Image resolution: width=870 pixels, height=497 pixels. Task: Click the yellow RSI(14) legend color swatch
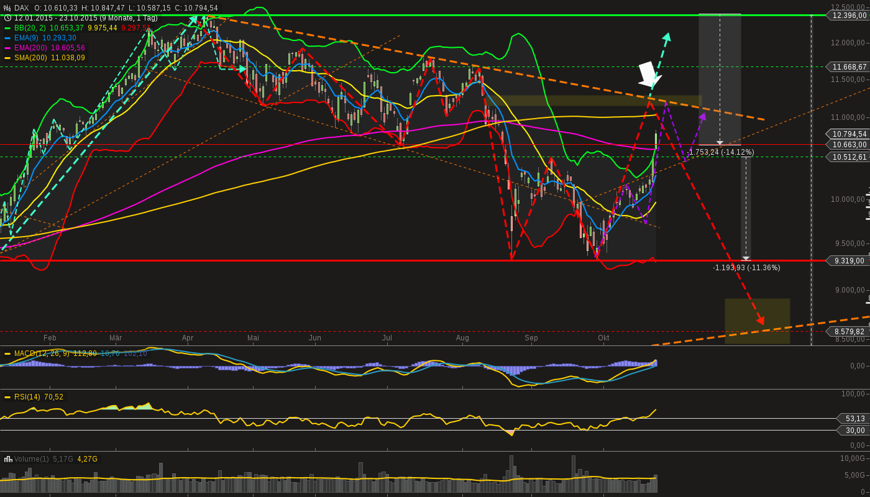coord(7,397)
